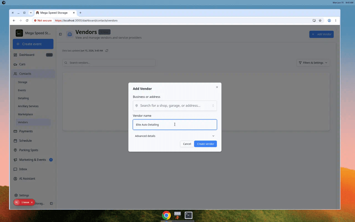355x222 pixels.
Task: Select Contacts in sidebar
Action: [33, 74]
